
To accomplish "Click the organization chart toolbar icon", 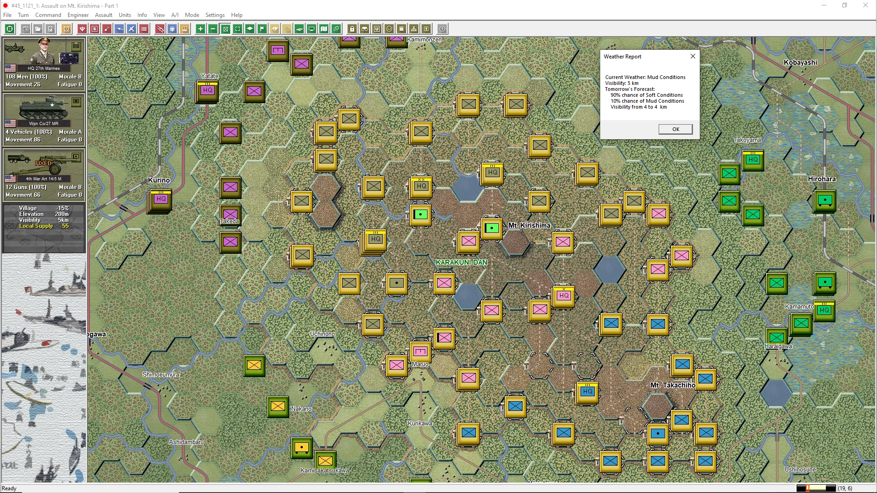I will 414,29.
